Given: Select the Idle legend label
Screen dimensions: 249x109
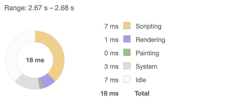Looking at the screenshot, I should pos(141,80).
